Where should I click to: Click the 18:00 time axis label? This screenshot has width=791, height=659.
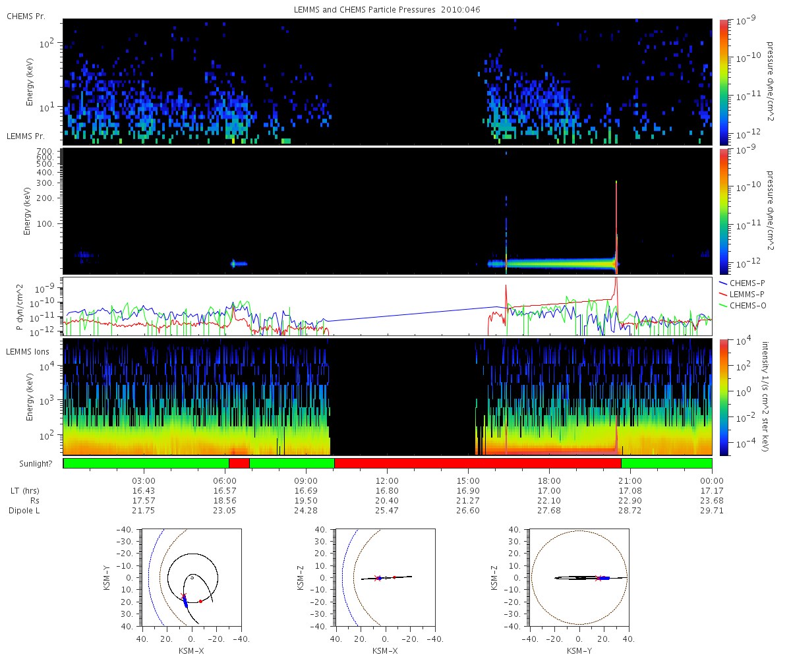(x=549, y=481)
